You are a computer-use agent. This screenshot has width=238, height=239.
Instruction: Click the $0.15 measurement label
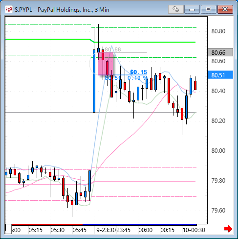[138, 72]
